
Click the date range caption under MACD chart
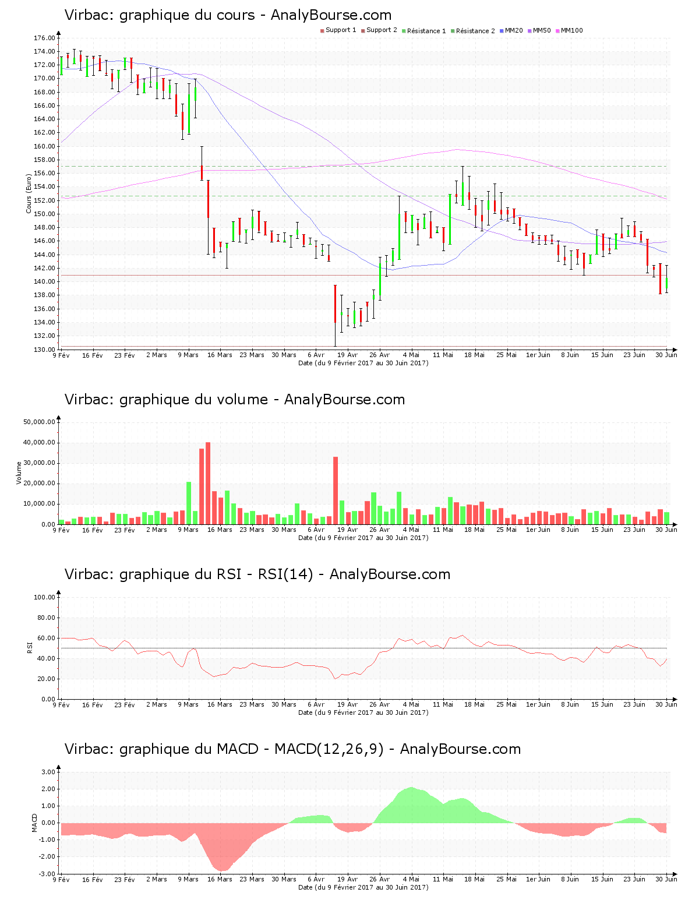363,887
